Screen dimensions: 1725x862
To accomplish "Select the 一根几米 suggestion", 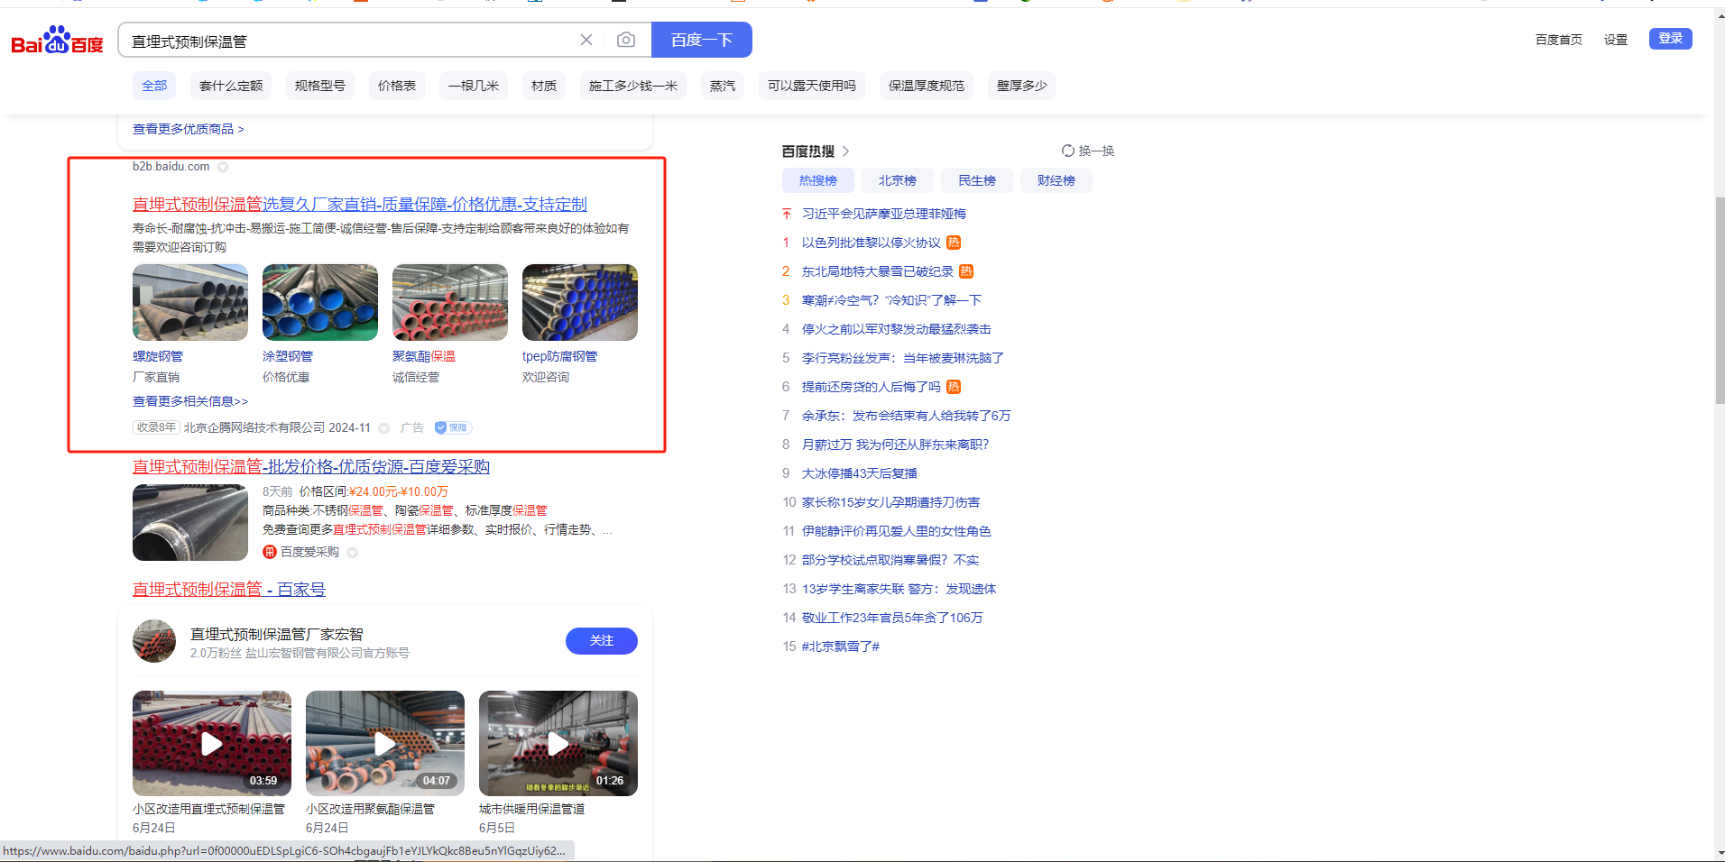I will coord(474,86).
